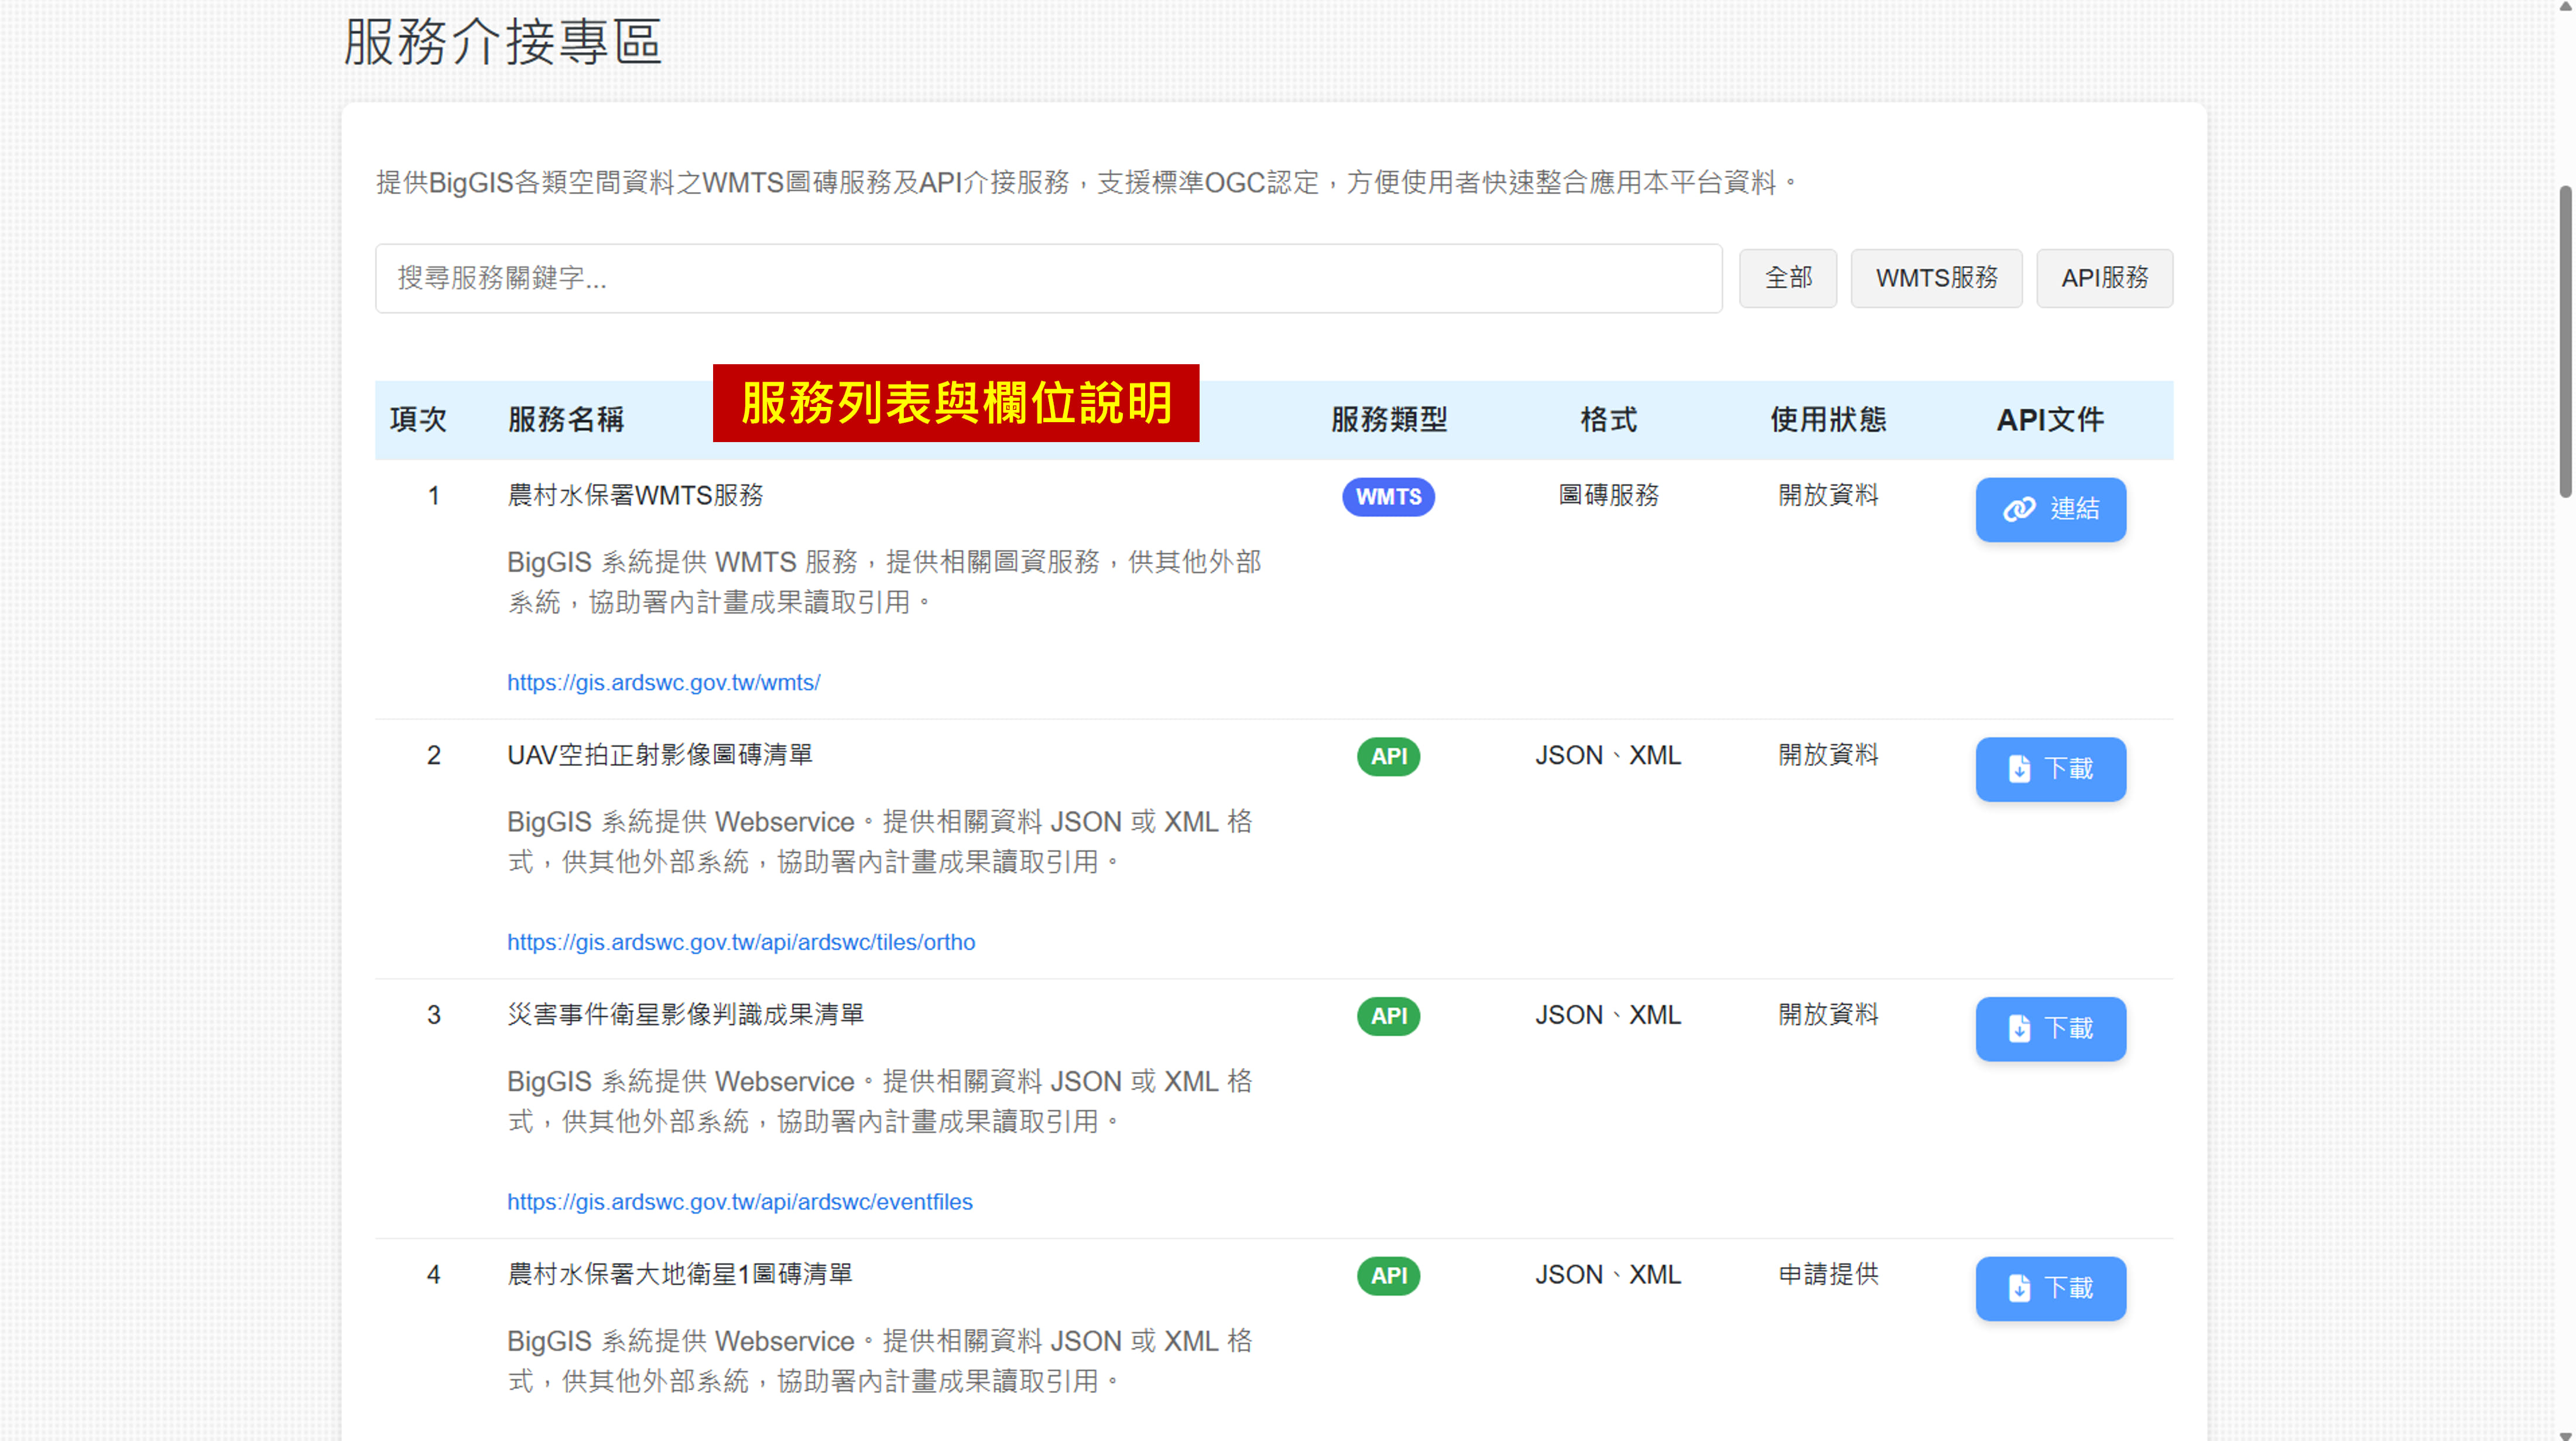Open the tiles/ortho API URL link

click(x=740, y=942)
